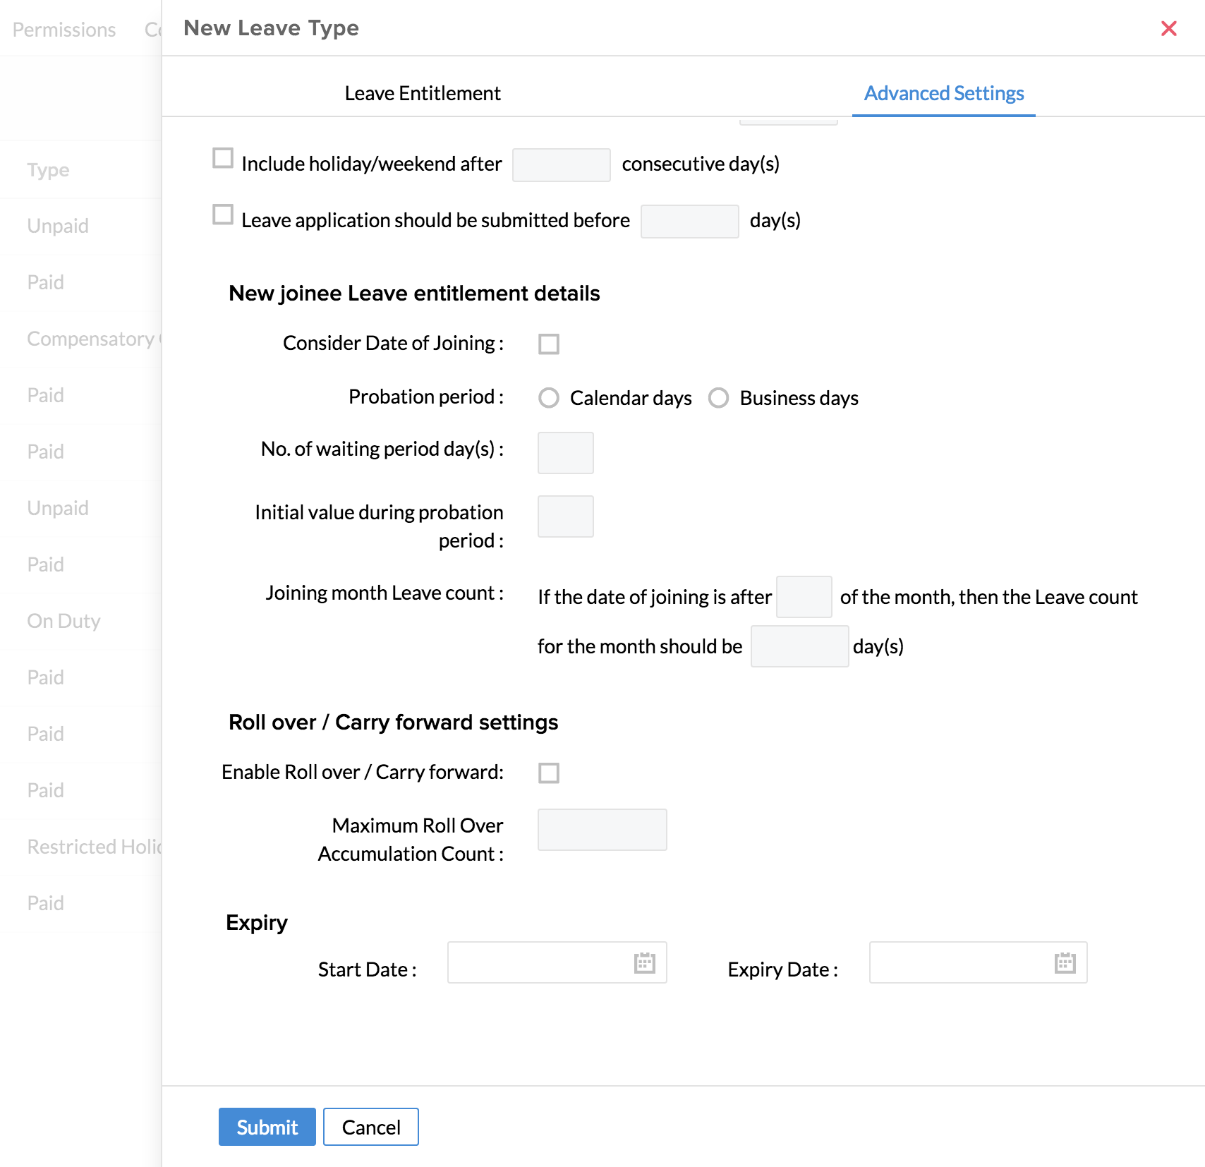Image resolution: width=1205 pixels, height=1167 pixels.
Task: Open the Advanced Settings tab
Action: [x=943, y=93]
